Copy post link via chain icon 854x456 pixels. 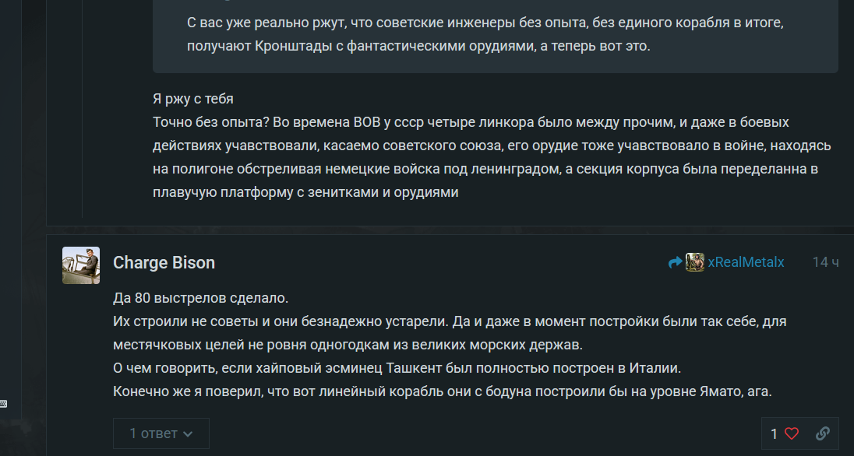pos(822,433)
